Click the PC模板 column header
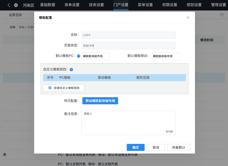 coord(65,78)
